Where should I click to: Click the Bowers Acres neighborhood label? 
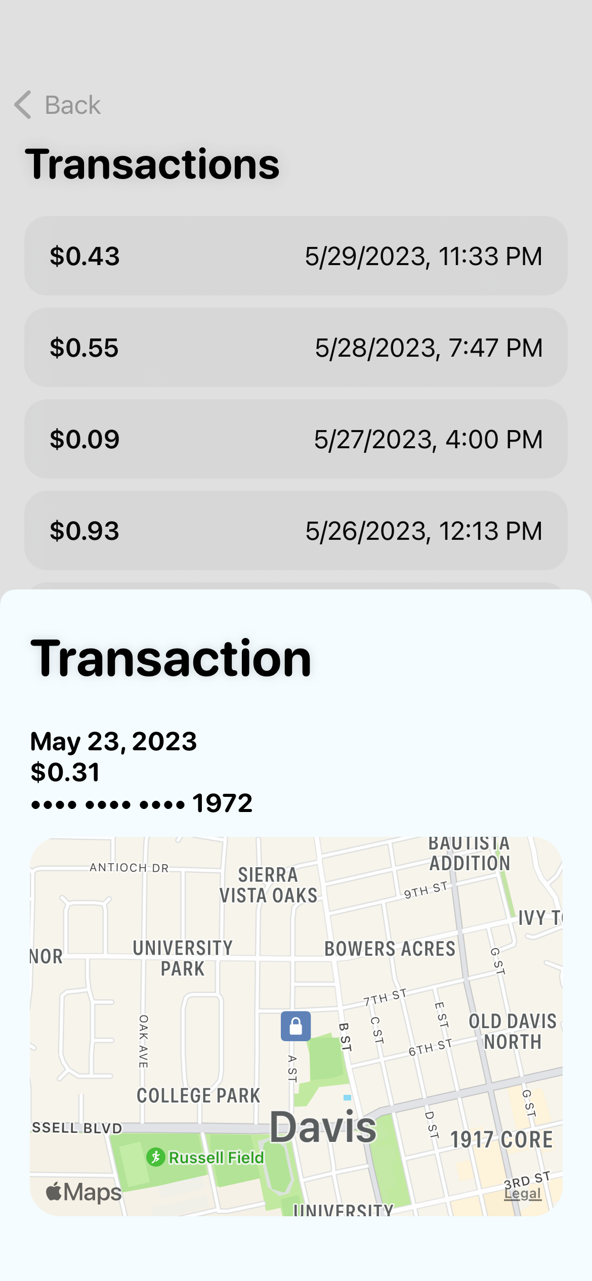(390, 949)
